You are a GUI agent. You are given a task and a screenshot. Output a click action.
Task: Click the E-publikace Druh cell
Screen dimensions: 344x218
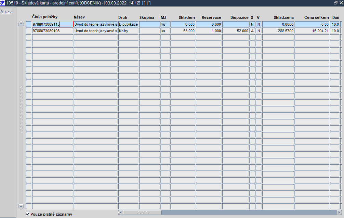pos(128,24)
